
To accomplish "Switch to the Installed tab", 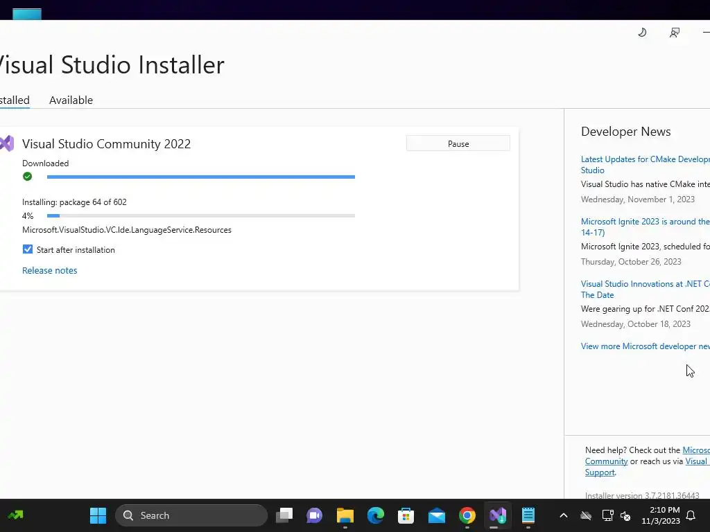I will [15, 100].
